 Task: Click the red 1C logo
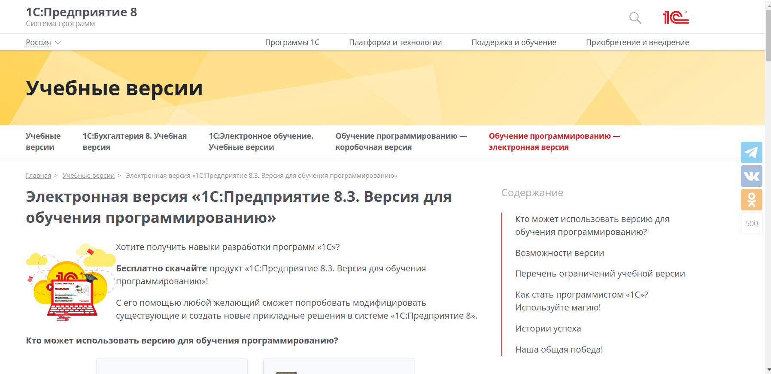676,17
